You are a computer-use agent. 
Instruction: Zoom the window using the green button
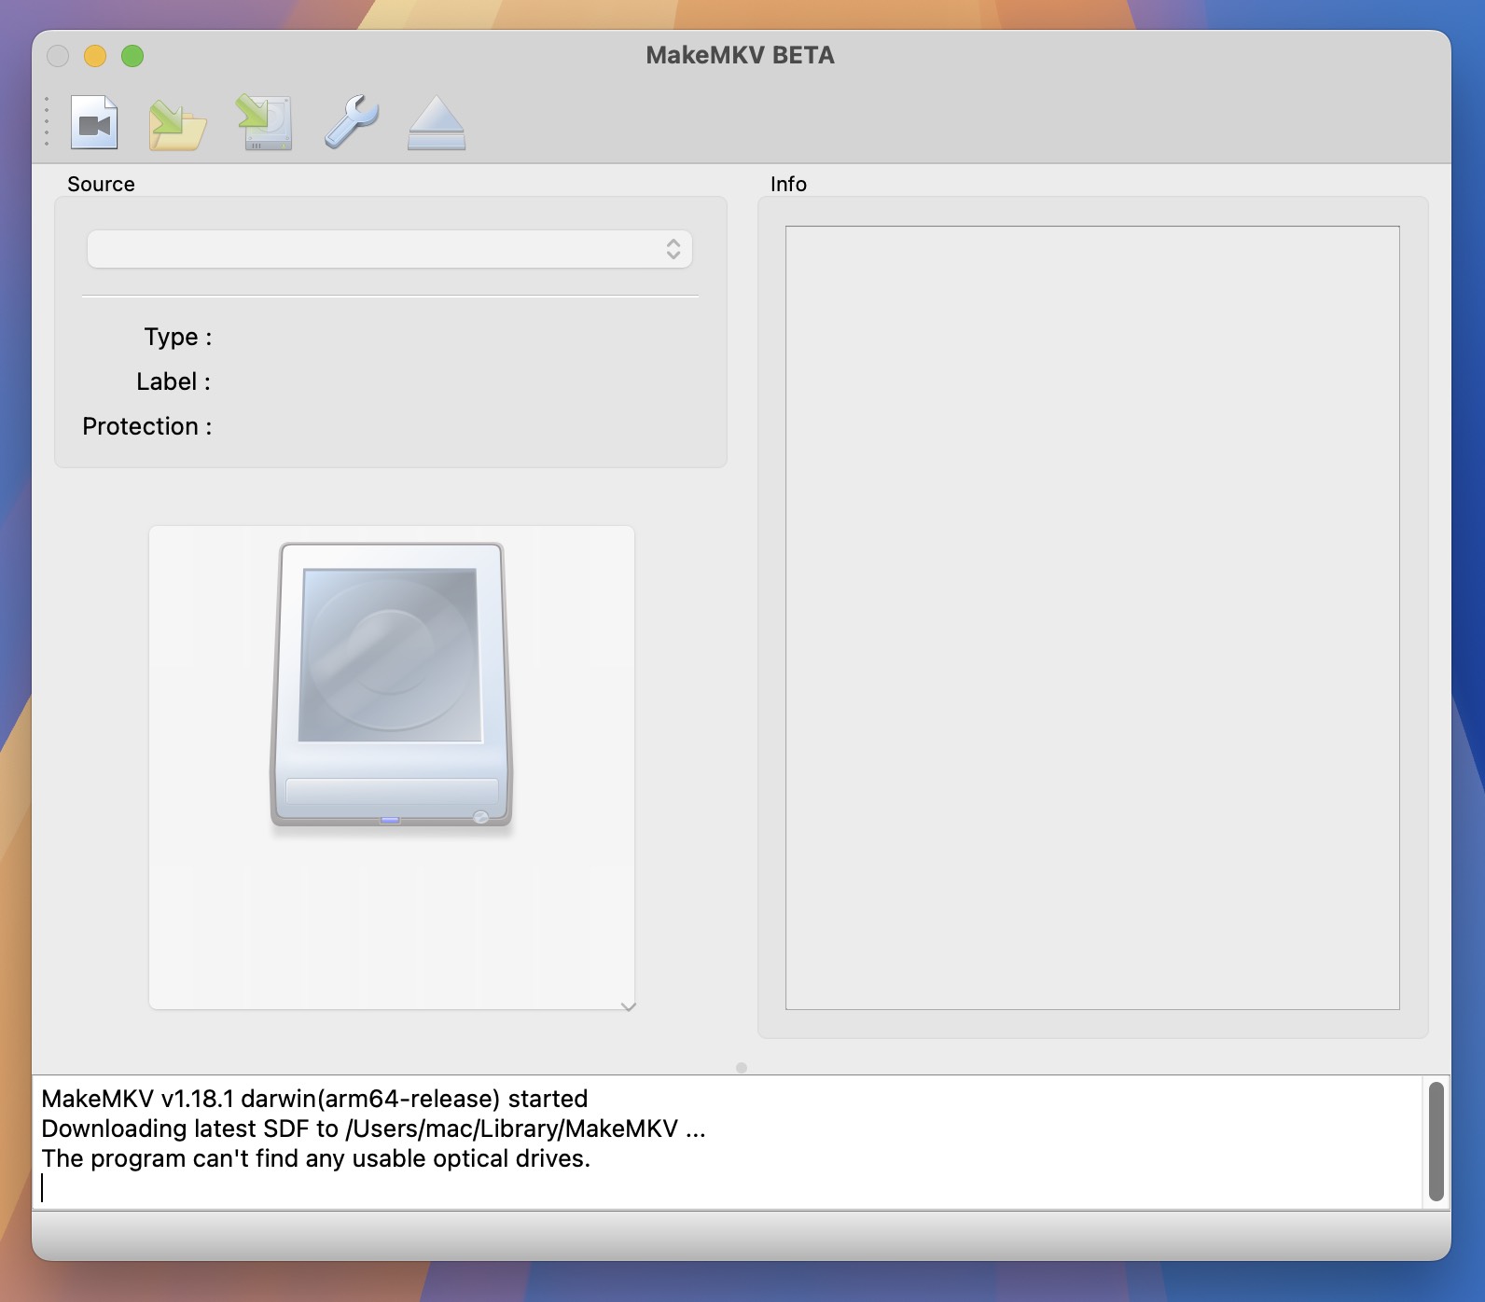(x=132, y=56)
